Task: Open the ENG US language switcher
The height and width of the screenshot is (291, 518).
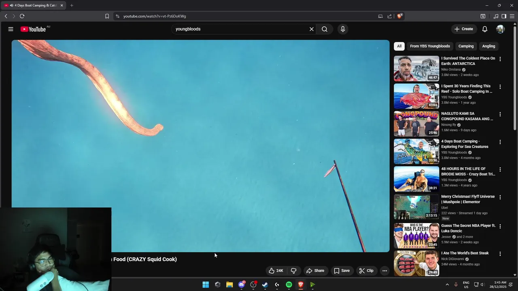Action: [x=466, y=285]
